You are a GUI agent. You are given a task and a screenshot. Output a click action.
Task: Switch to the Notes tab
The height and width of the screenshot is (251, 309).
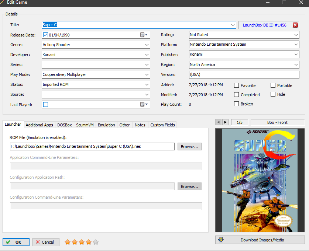click(140, 125)
